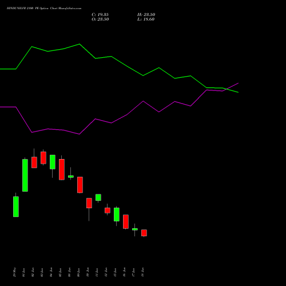Image resolution: width=286 pixels, height=286 pixels.
Task: Select the red candle for 09 Jun
Action: pos(80,185)
